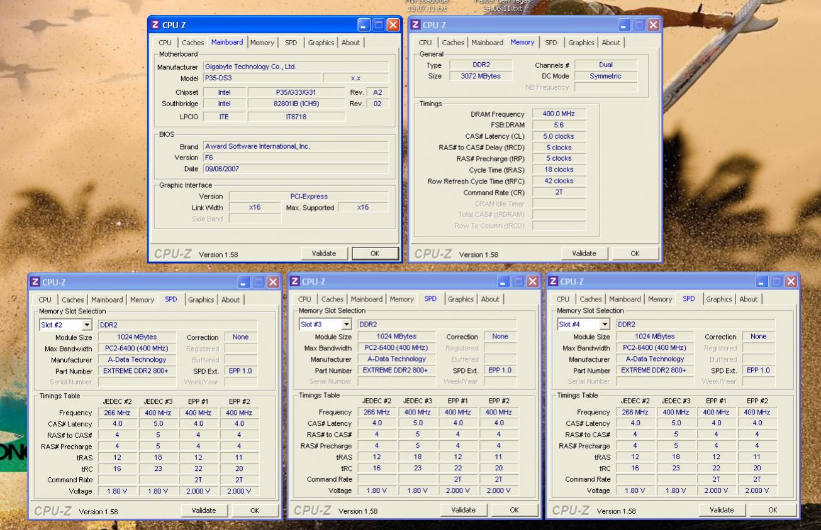Click PC2-6400 max bandwidth in Slot #4 window

click(x=654, y=348)
